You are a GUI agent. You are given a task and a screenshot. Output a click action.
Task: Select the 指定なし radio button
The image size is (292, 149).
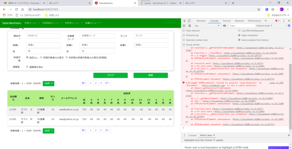pos(27,58)
